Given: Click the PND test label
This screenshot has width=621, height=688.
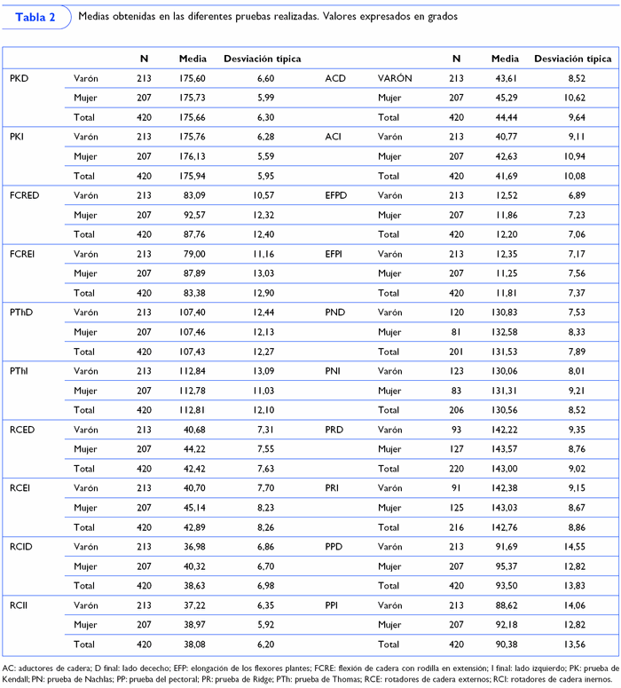Looking at the screenshot, I should (x=335, y=312).
